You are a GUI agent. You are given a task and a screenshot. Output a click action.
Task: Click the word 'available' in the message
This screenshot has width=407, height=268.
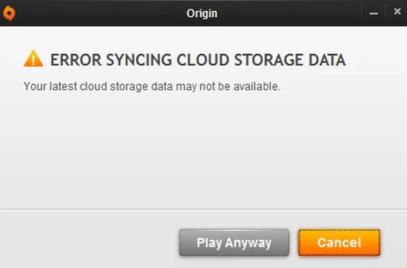255,86
